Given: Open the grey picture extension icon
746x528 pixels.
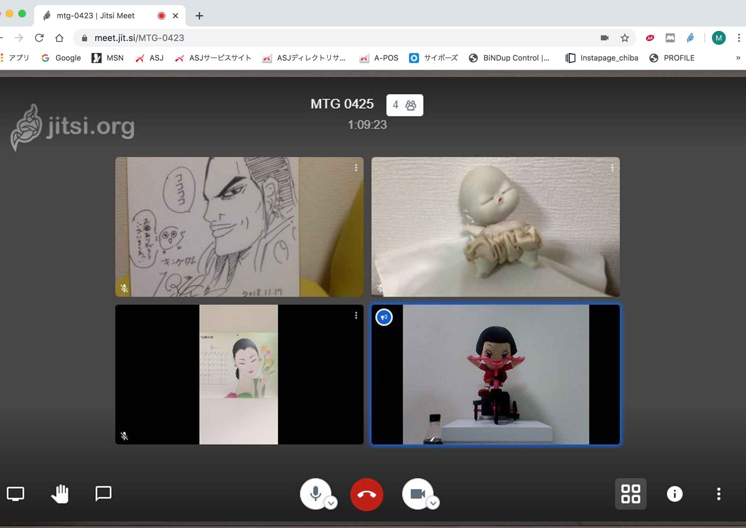Looking at the screenshot, I should click(x=670, y=38).
